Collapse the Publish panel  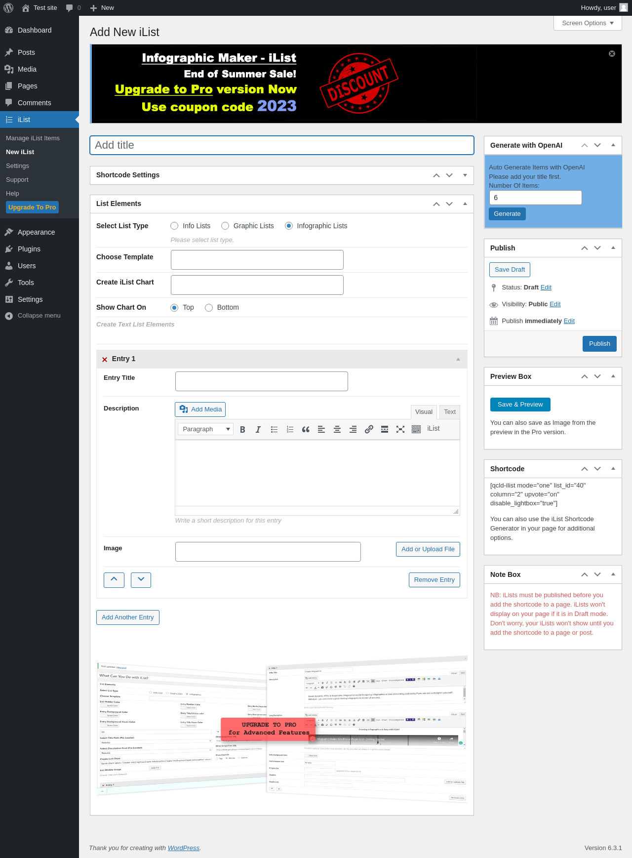[613, 248]
